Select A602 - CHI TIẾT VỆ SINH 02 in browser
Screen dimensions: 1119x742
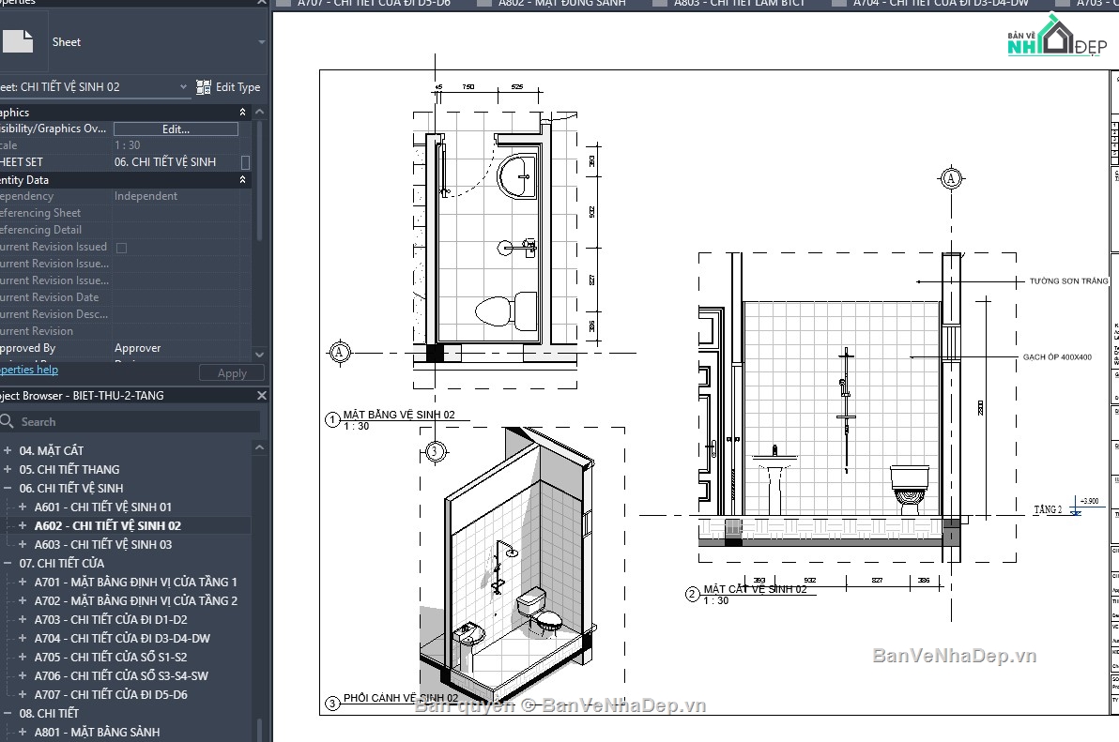click(108, 525)
